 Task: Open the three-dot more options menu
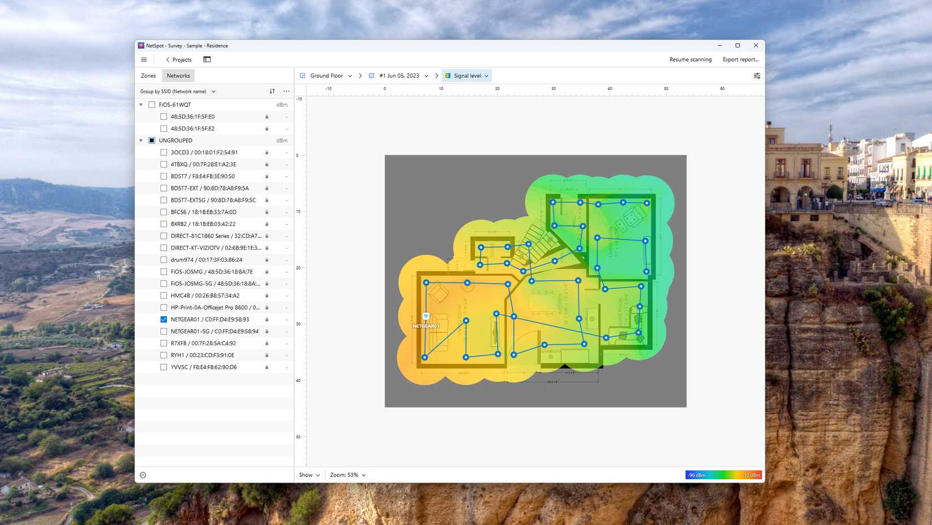point(286,92)
